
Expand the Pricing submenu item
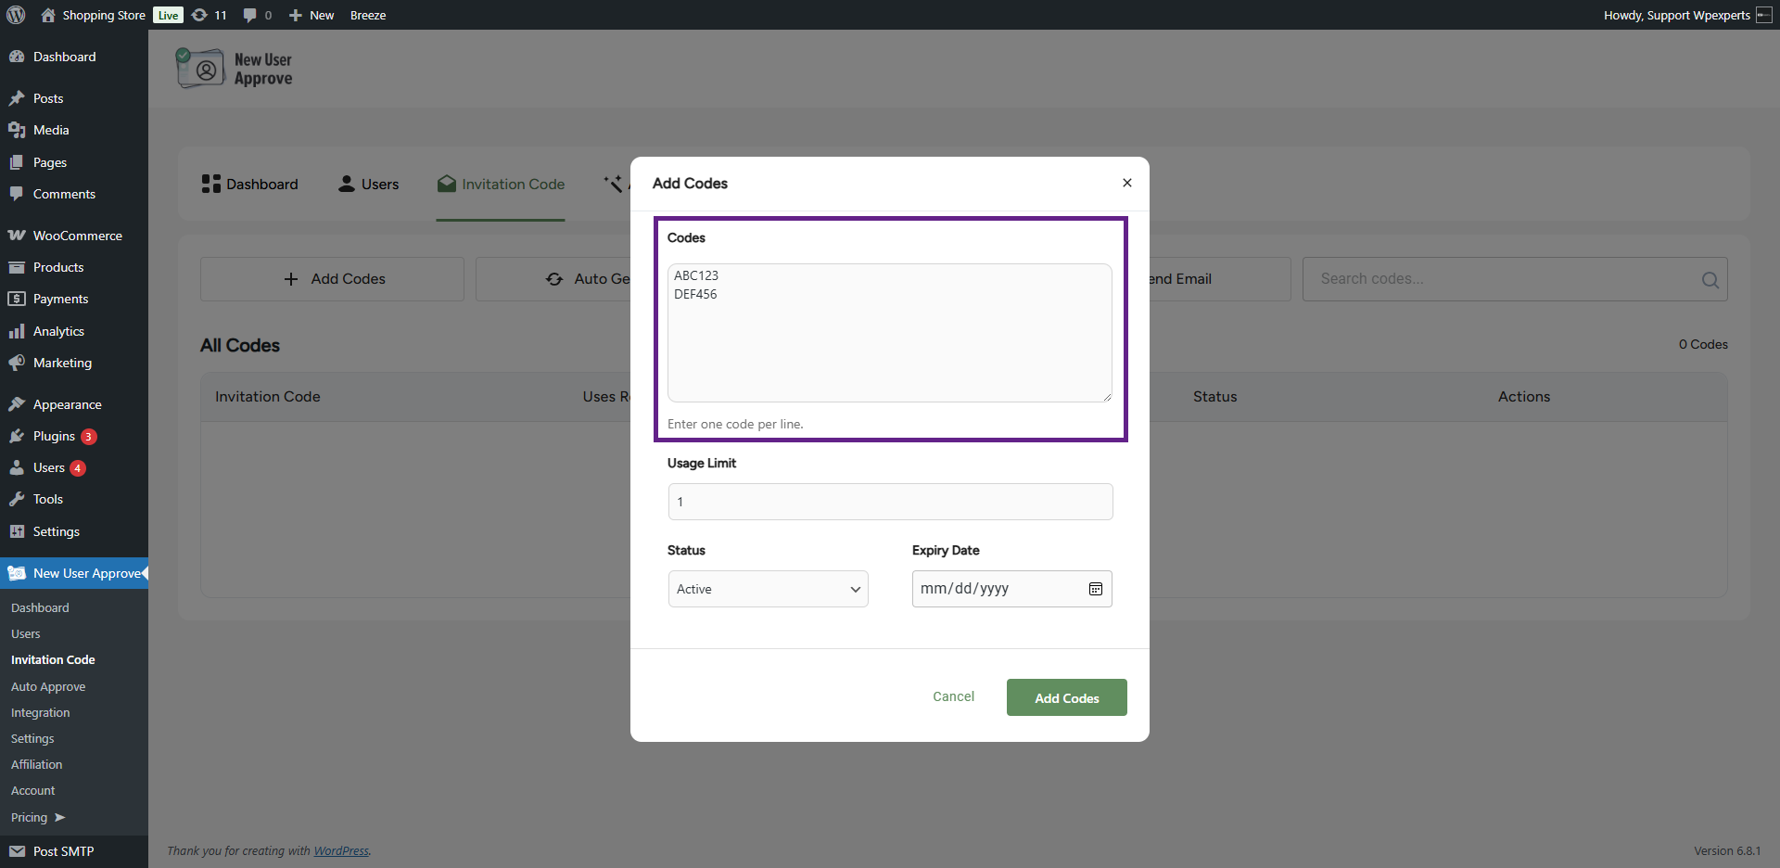[x=37, y=817]
